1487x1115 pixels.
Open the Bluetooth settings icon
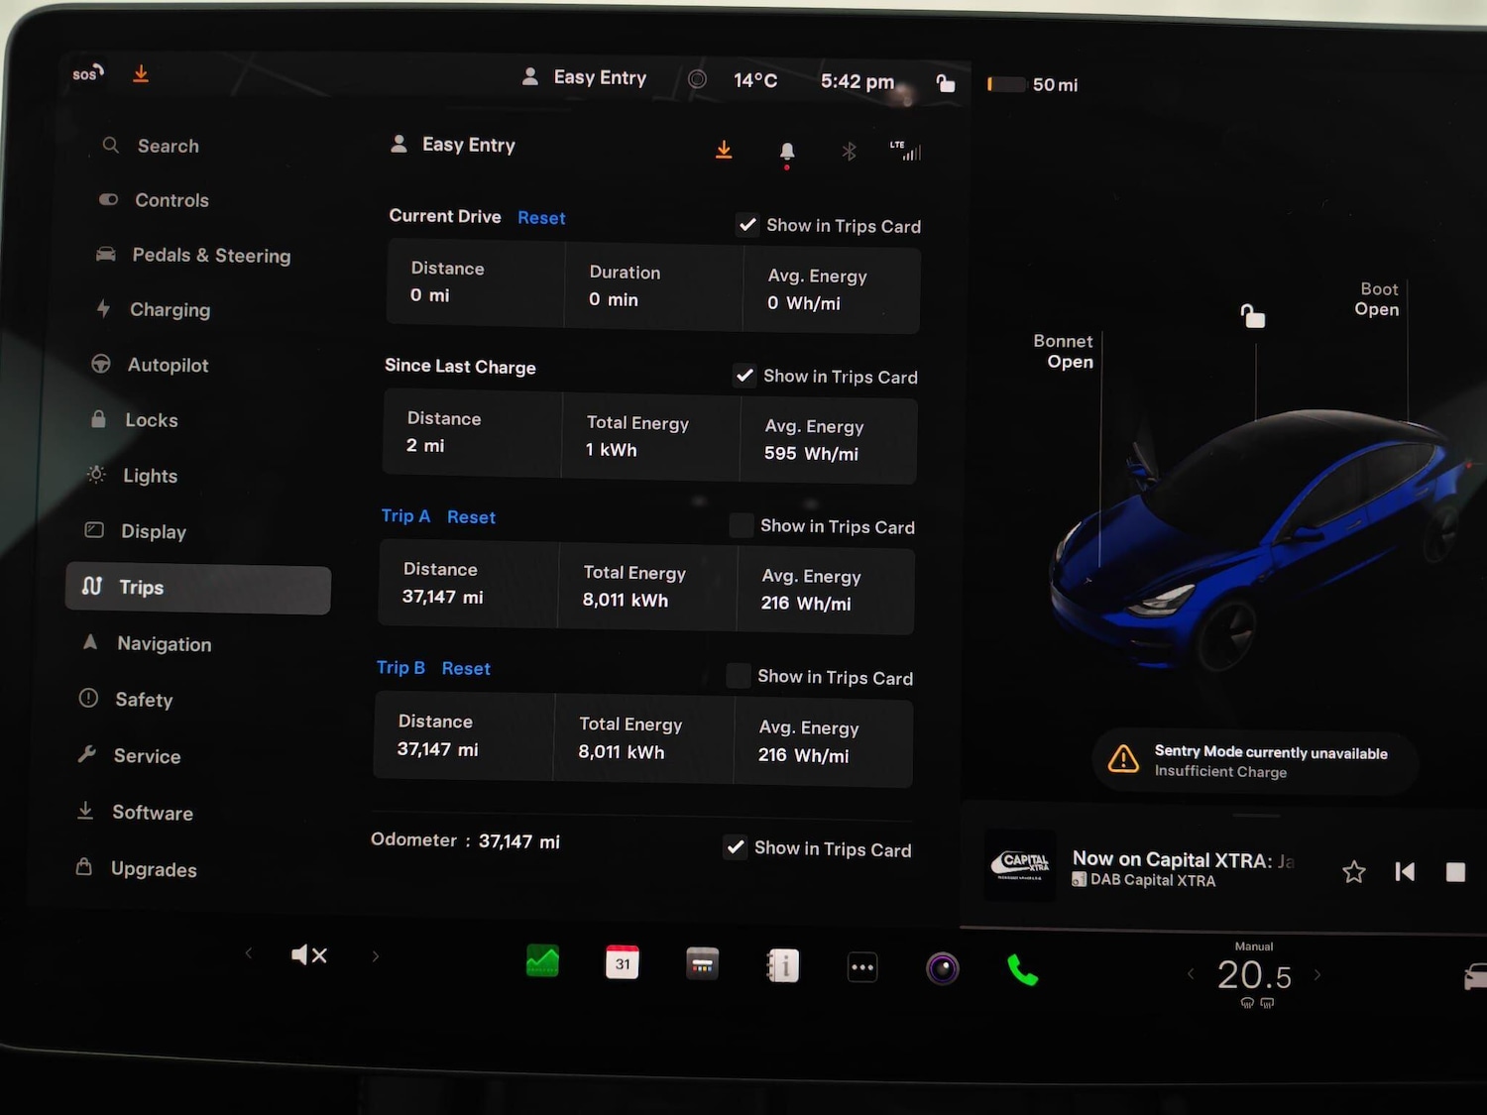click(x=849, y=151)
